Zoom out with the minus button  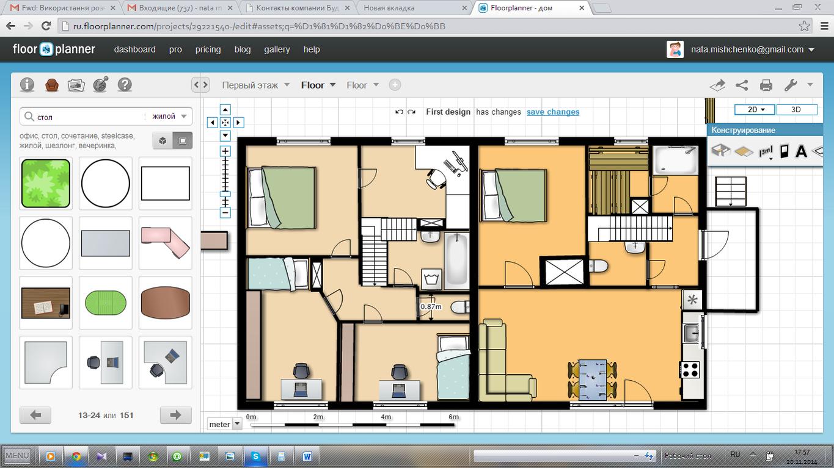pos(225,213)
